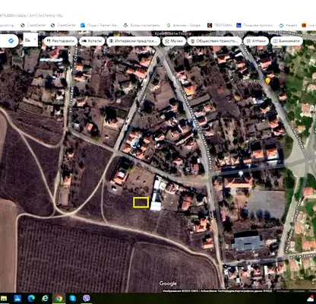The width and height of the screenshot is (316, 304).
Task: Show Банкомати on the map
Action: (x=286, y=41)
